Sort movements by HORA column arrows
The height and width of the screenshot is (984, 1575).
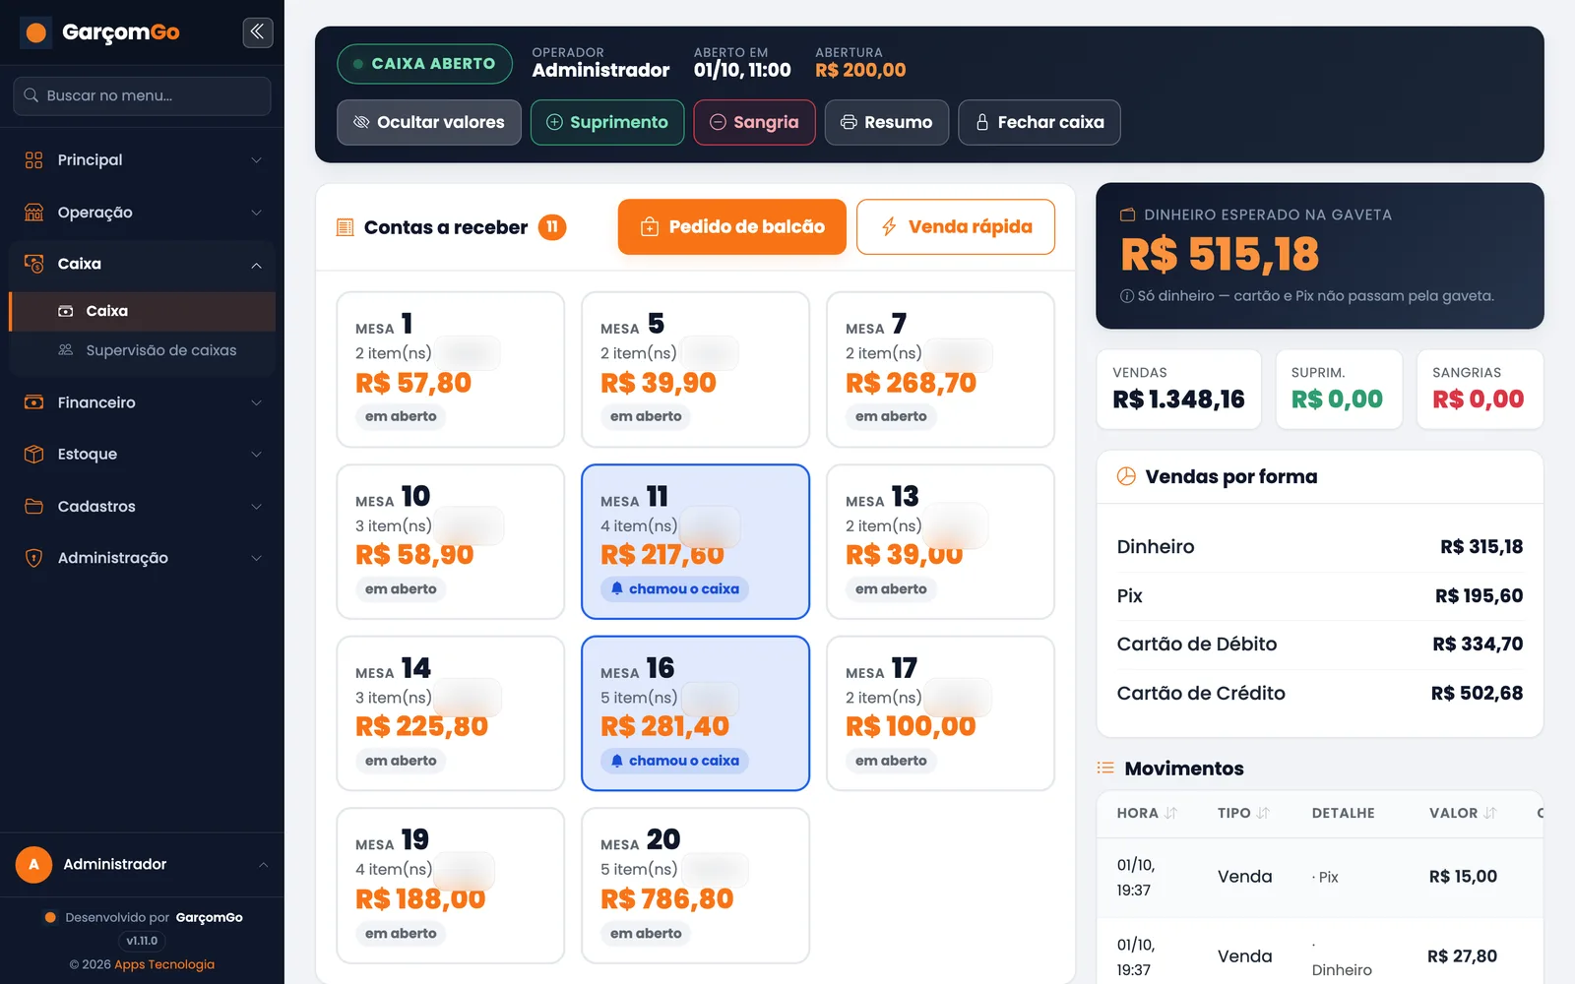pyautogui.click(x=1170, y=813)
